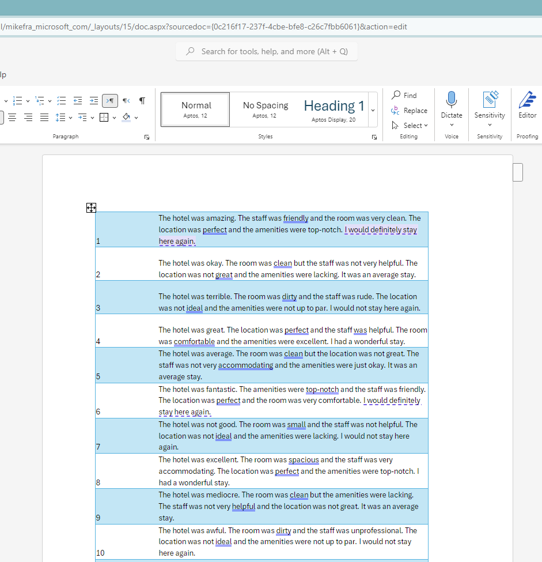Decrease the paragraph indent
The image size is (542, 562).
click(x=78, y=101)
